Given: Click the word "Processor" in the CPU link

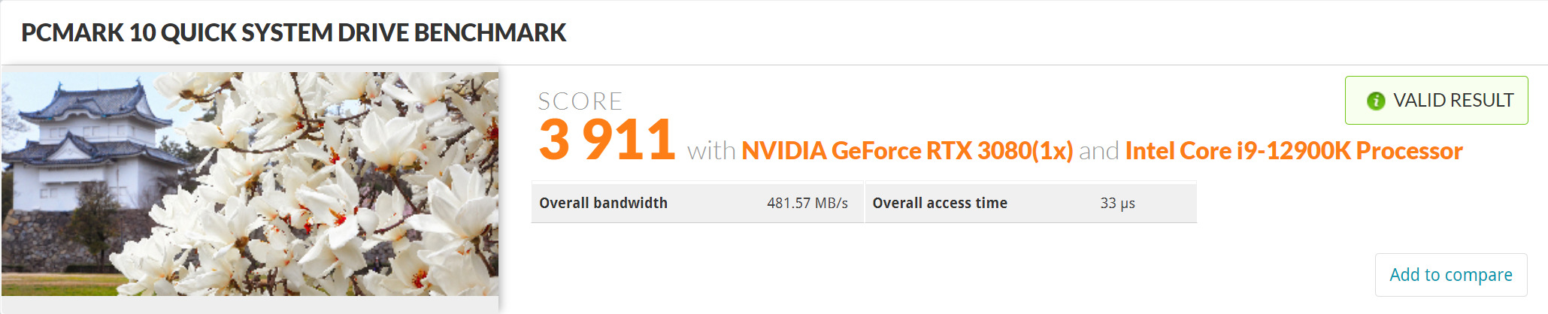Looking at the screenshot, I should [x=1409, y=151].
